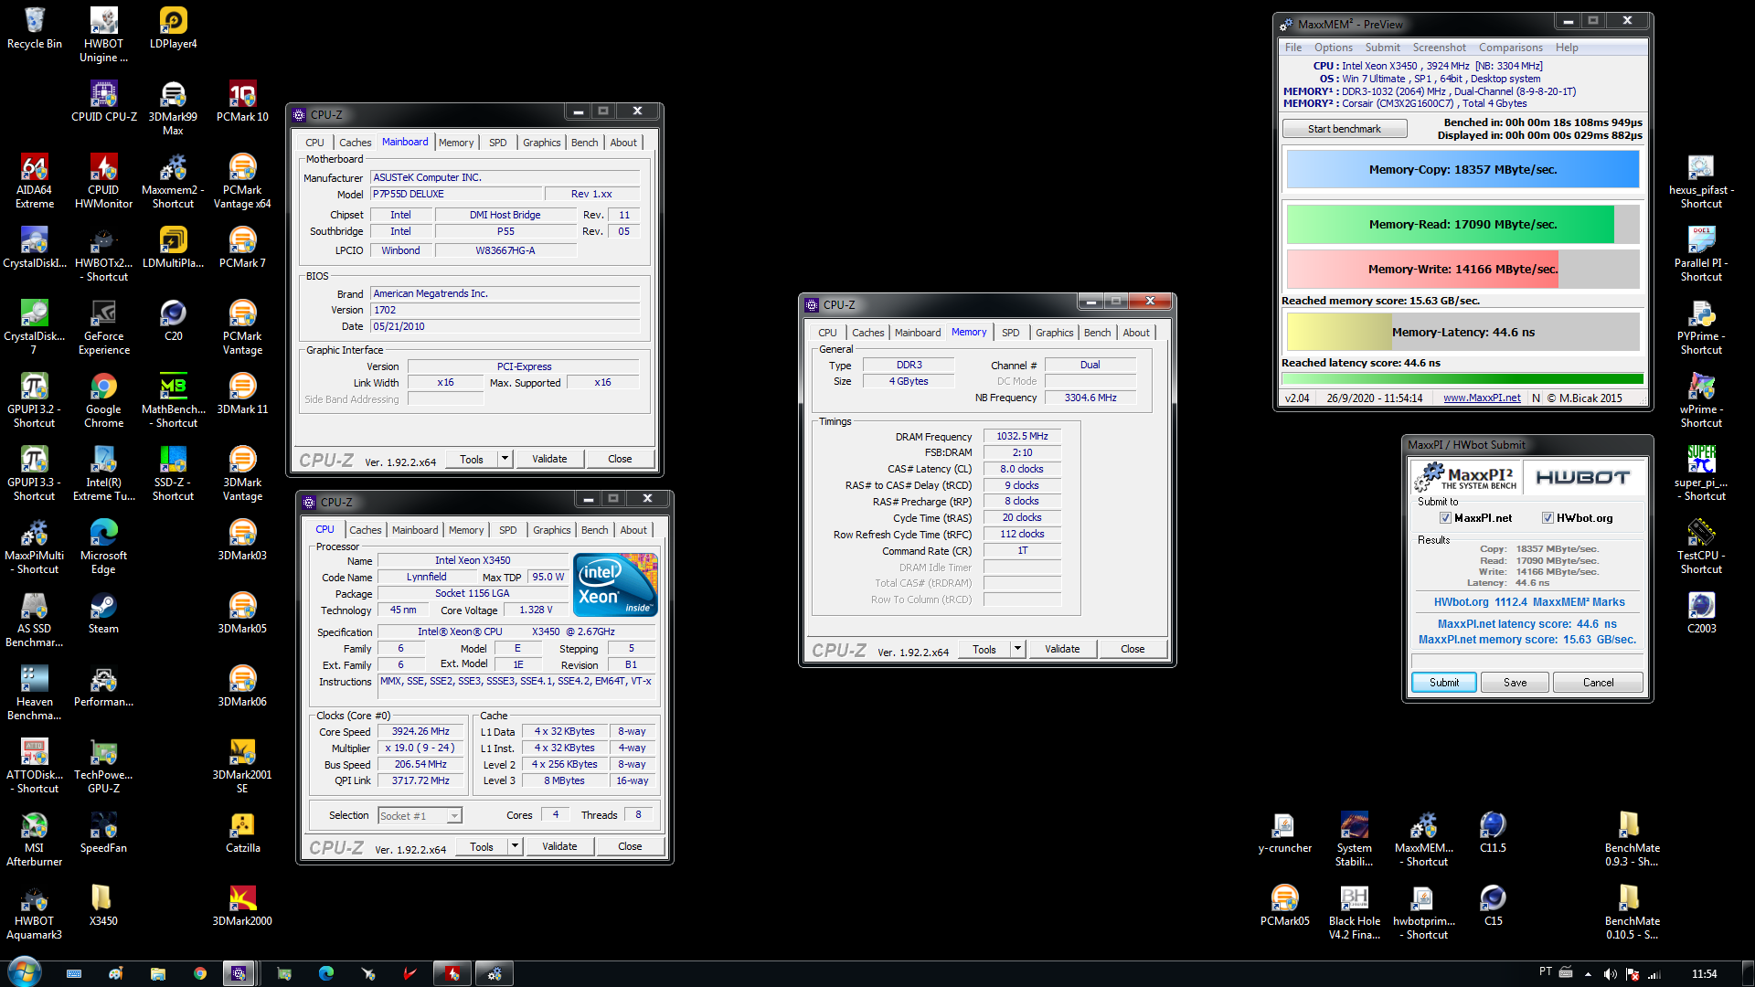
Task: Click the volume icon in system tray
Action: (x=1610, y=974)
